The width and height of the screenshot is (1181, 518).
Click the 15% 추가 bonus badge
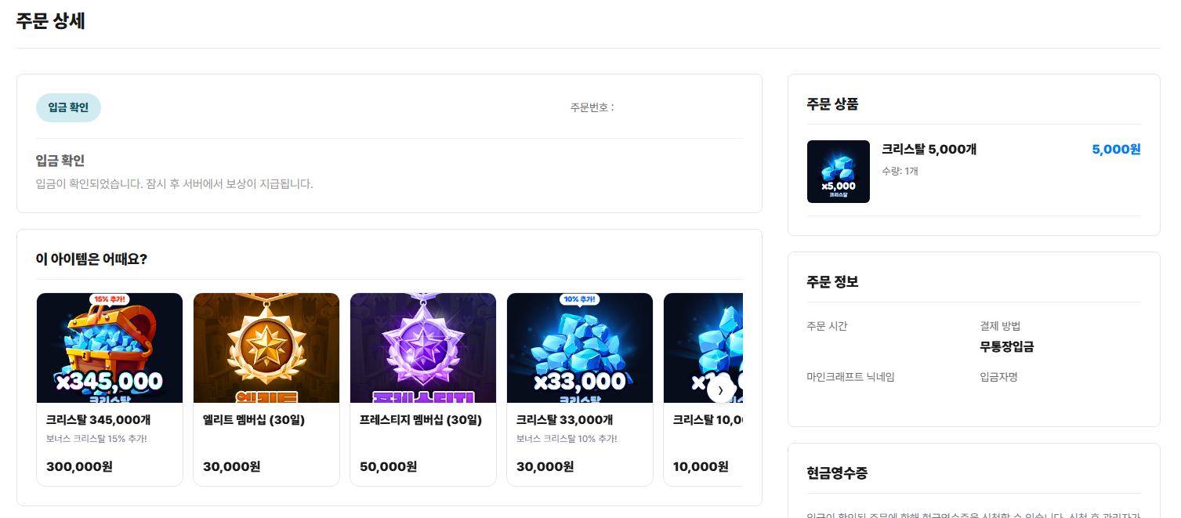point(110,299)
